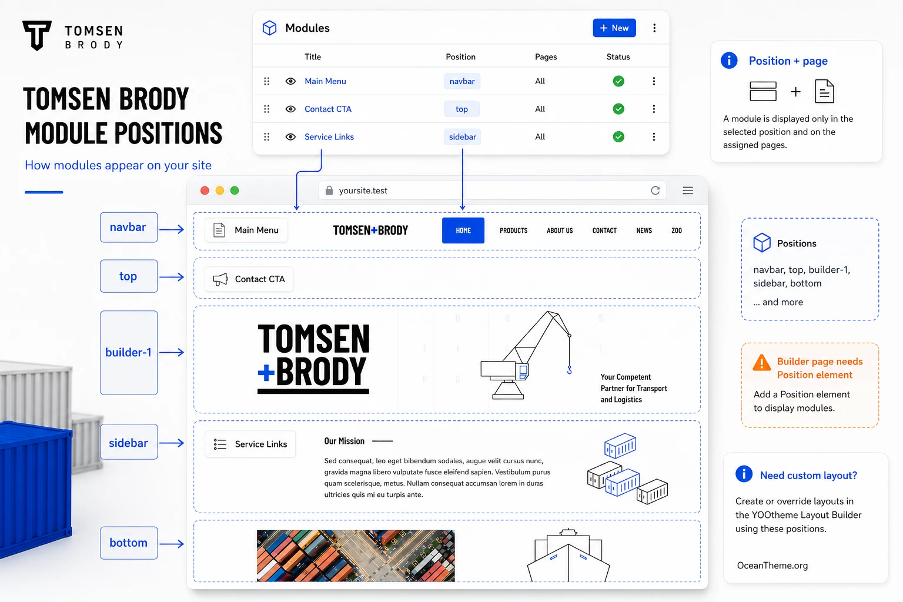The height and width of the screenshot is (602, 903).
Task: Click the top position label box
Action: 129,276
